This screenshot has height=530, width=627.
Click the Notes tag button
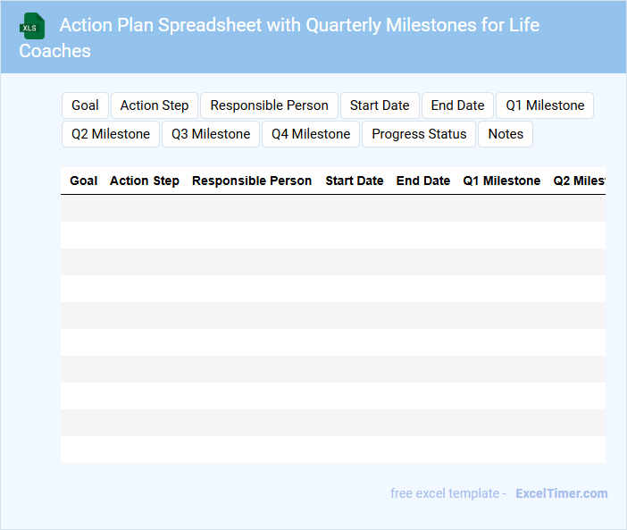point(506,134)
